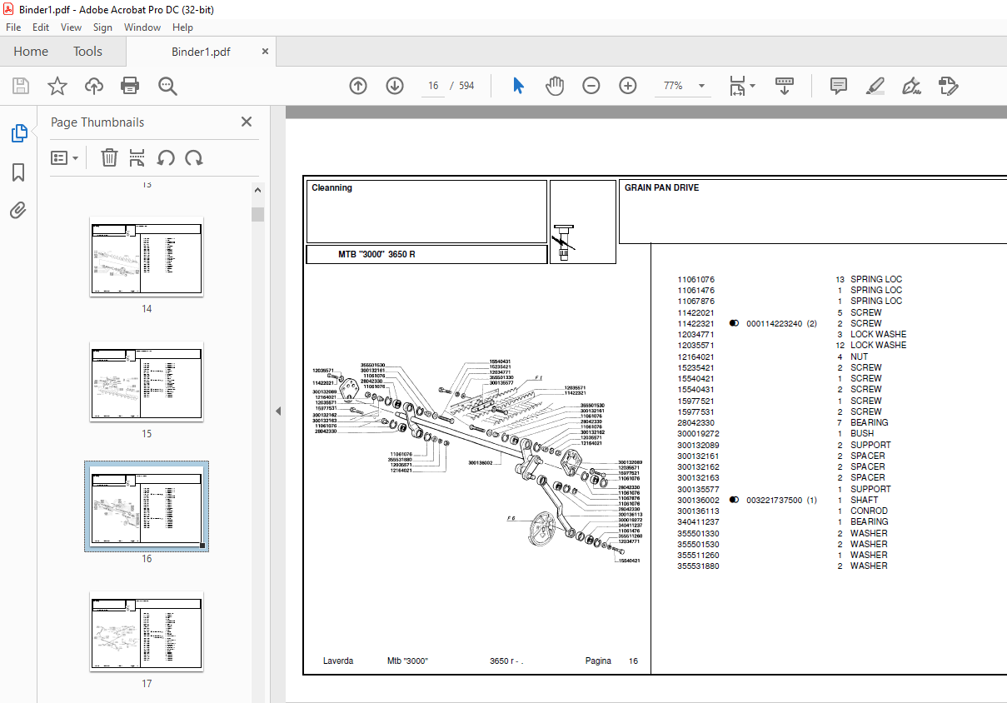Activate the Hand pan tool
This screenshot has width=1007, height=703.
coord(555,86)
